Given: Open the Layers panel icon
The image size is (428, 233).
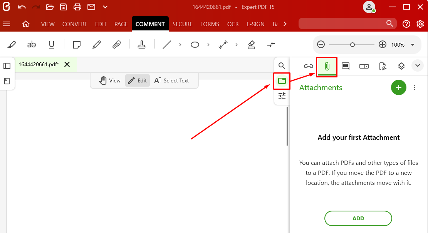Looking at the screenshot, I should 401,66.
